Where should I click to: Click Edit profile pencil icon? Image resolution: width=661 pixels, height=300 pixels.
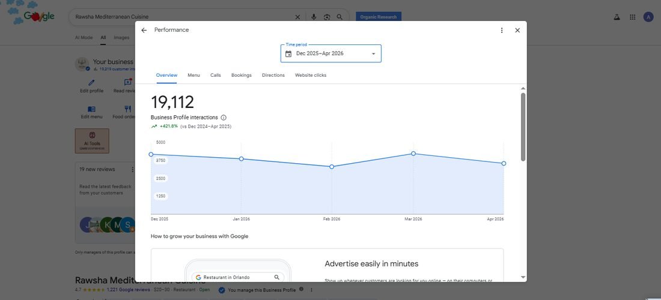[91, 82]
